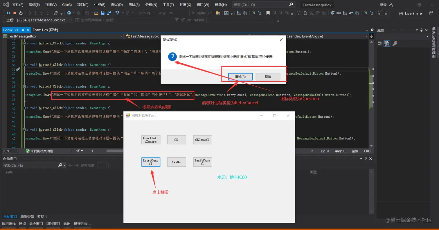The height and width of the screenshot is (230, 439).
Task: Open the 调用堆栈 tab at bottom
Action: [9, 224]
